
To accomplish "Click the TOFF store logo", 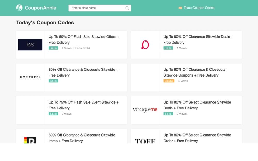I will [145, 141].
